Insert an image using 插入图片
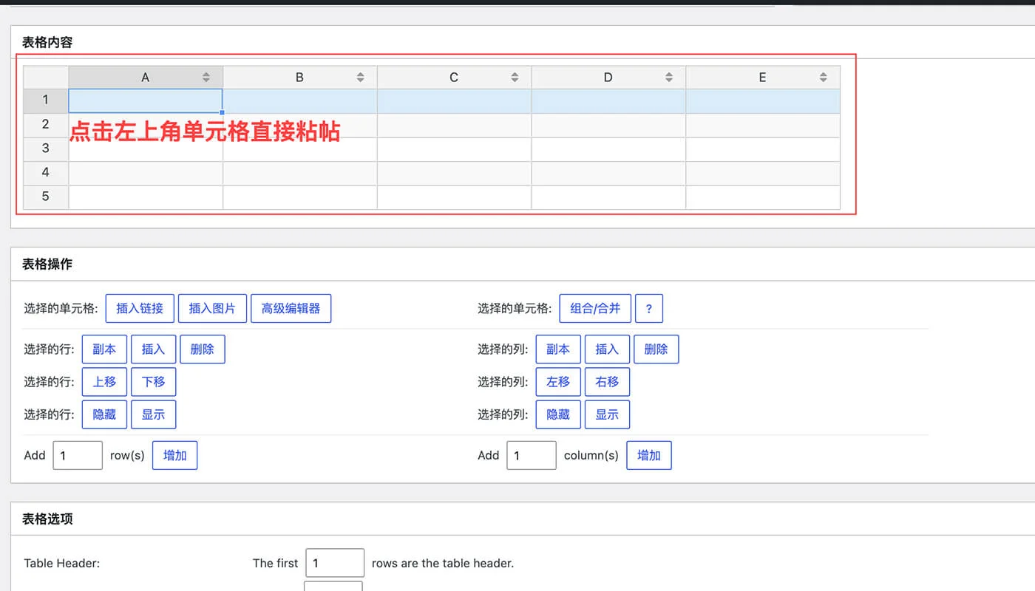Screen dimensions: 1035x591 pos(212,308)
